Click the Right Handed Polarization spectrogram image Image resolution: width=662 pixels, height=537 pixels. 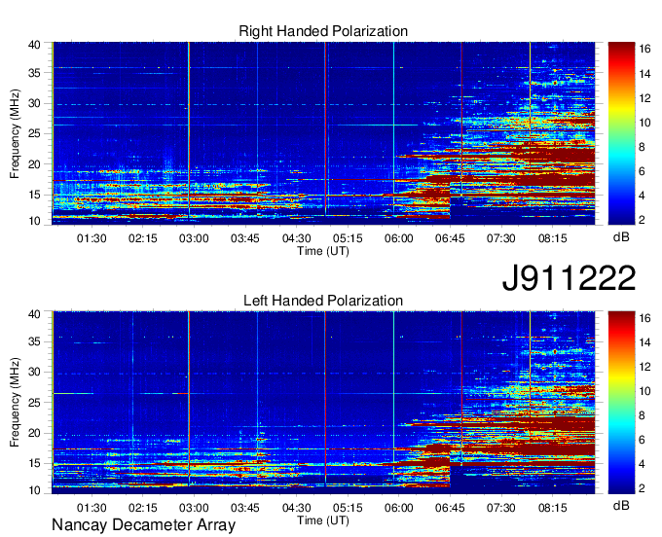tap(323, 133)
